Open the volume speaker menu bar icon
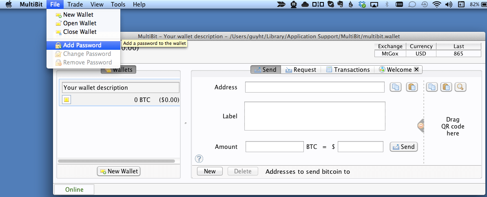 449,4
